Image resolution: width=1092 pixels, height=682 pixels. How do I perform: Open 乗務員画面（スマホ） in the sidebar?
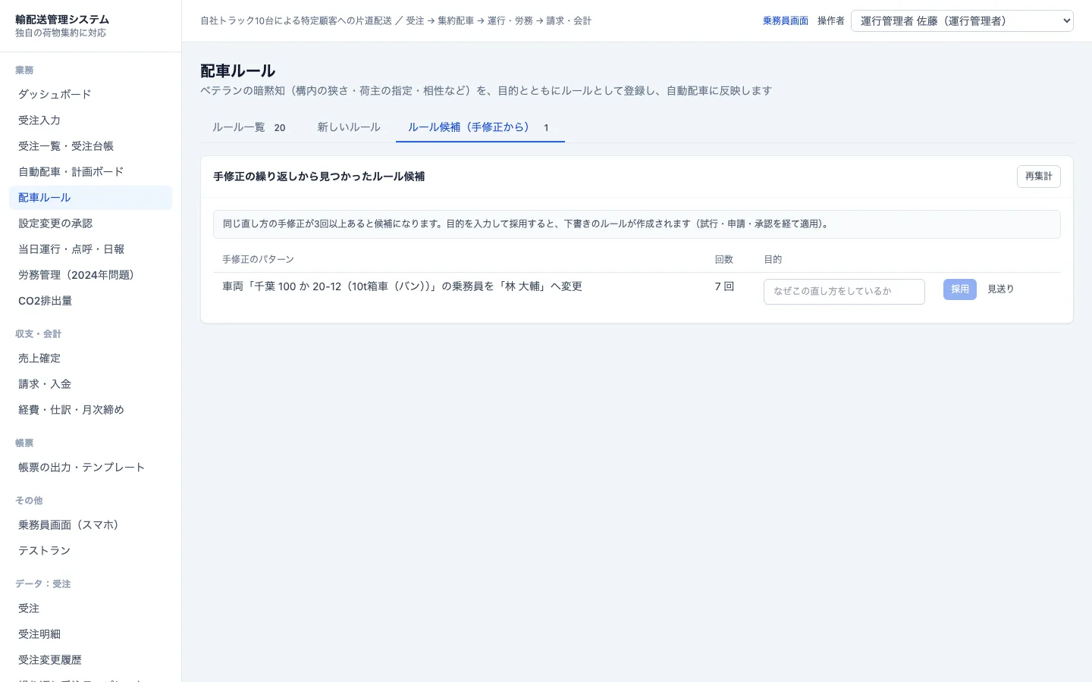tap(90, 525)
